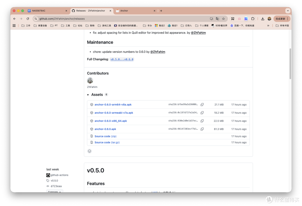This screenshot has height=206, width=302.
Task: Open new browser tab with plus
Action: click(x=161, y=11)
